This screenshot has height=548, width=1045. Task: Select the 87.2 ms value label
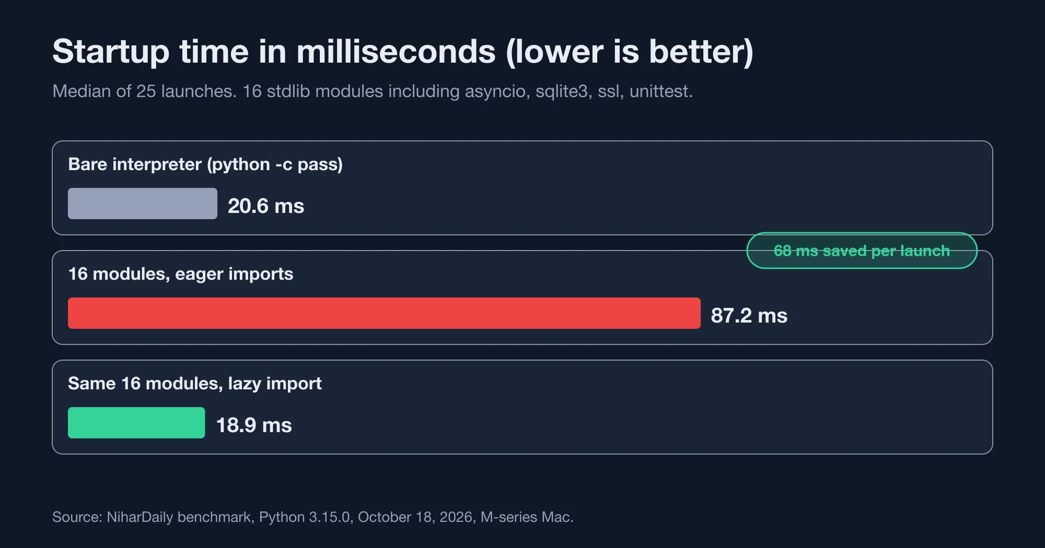pyautogui.click(x=749, y=315)
